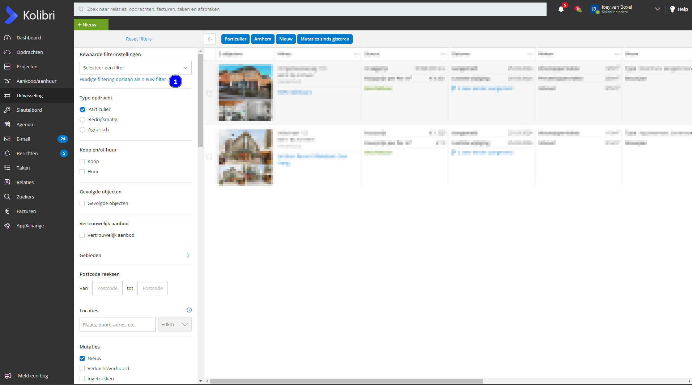The width and height of the screenshot is (692, 385).
Task: Click the Agenda calendar icon
Action: click(x=7, y=124)
